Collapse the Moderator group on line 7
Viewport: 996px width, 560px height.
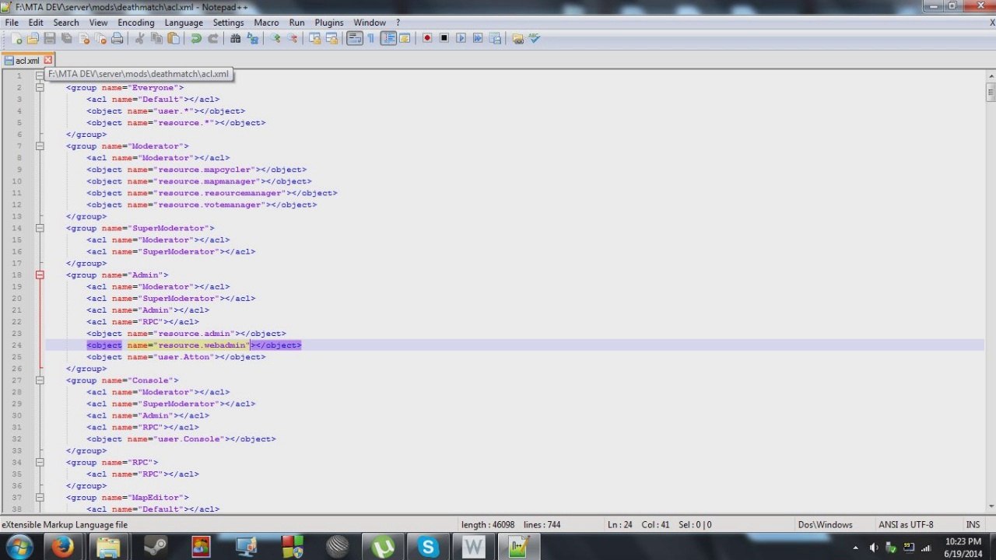point(40,146)
